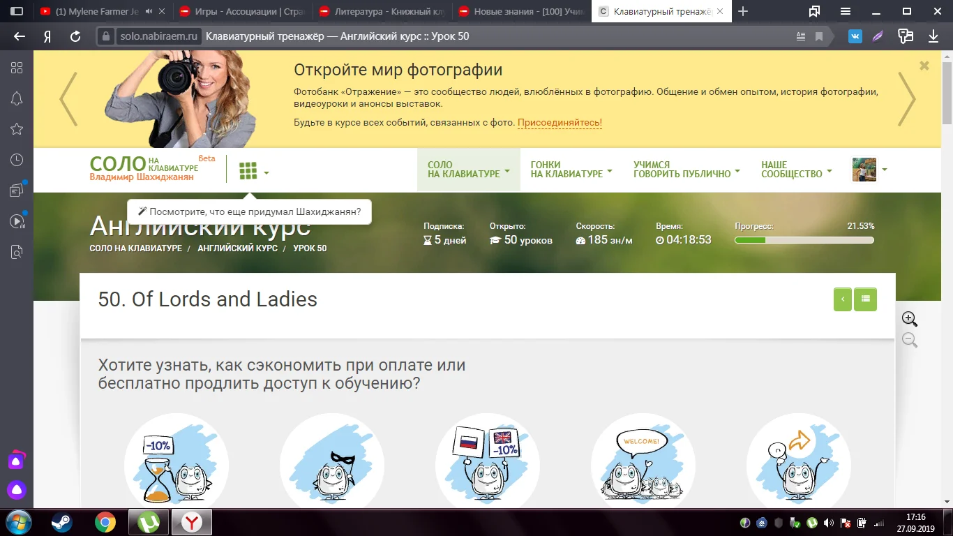Mute the Mylene Farmer YouTube tab

[149, 11]
